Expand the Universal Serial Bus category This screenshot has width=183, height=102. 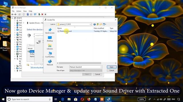click(x=15, y=71)
